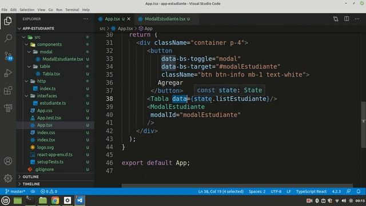Open the Run menu
This screenshot has height=206, width=366.
59,10
